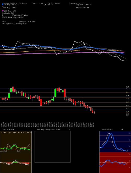Click the 65.96 price axis label

pyautogui.click(x=127, y=95)
